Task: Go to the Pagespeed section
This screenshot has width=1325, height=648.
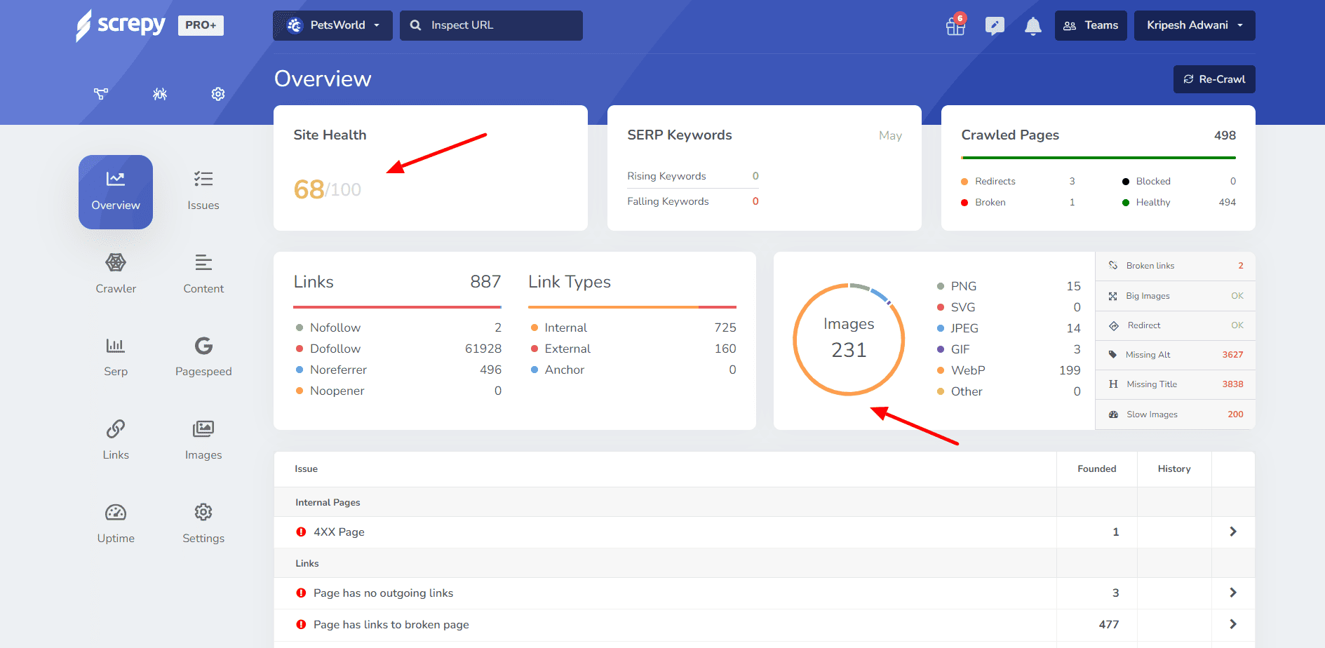Action: click(x=203, y=356)
